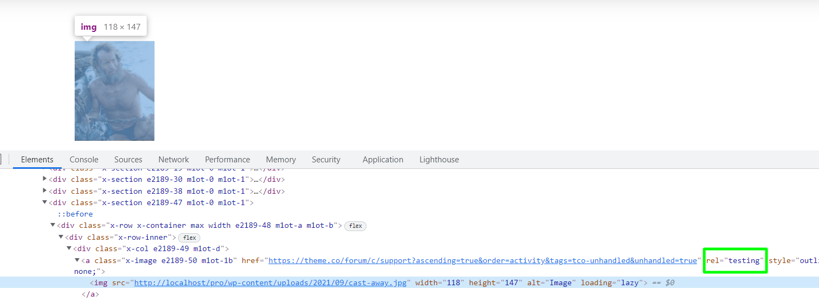Select the div class x-section e2189-38 row text

pos(167,191)
